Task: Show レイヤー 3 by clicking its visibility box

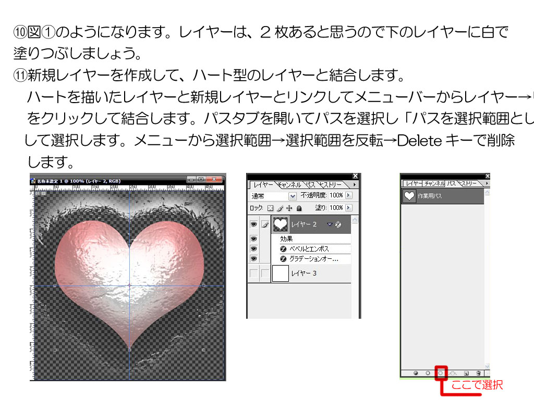Action: tap(254, 273)
